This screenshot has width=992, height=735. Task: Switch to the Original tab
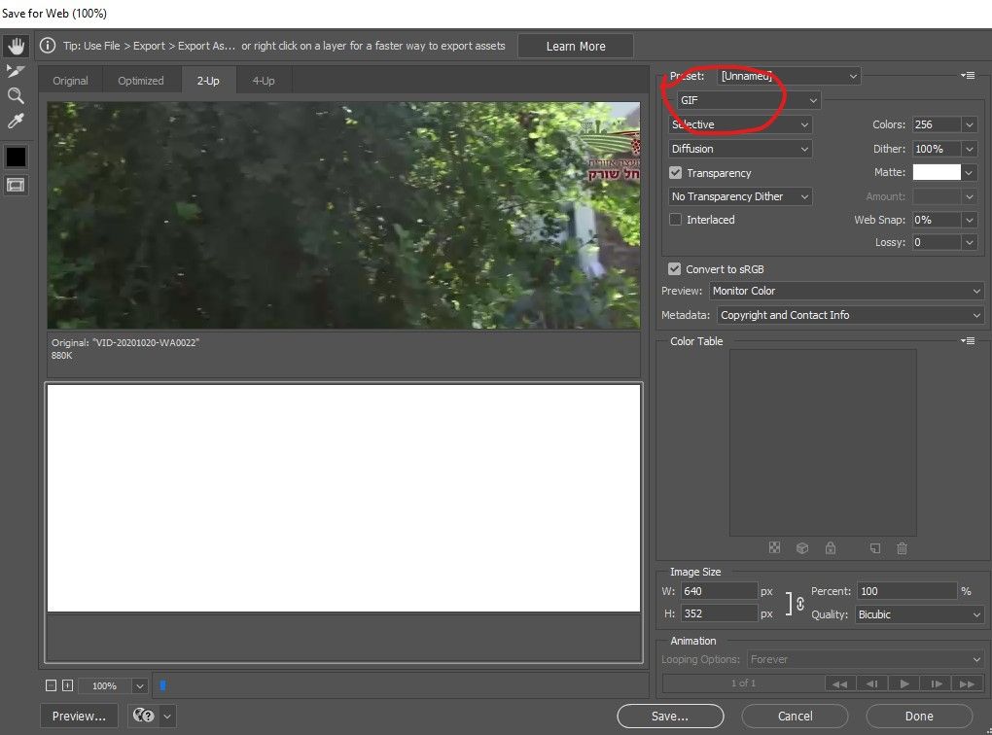coord(70,81)
